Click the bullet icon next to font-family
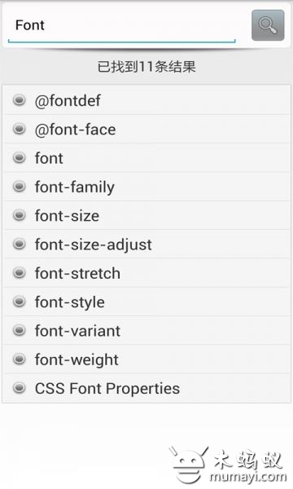Image resolution: width=293 pixels, height=489 pixels. (20, 187)
